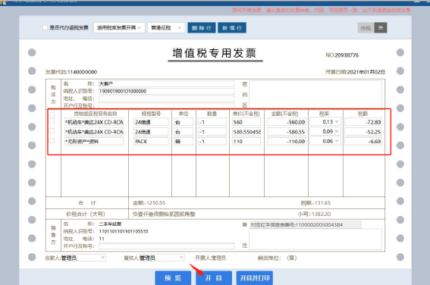Click the 新增行 button
Image resolution: width=430 pixels, height=285 pixels.
(x=232, y=28)
